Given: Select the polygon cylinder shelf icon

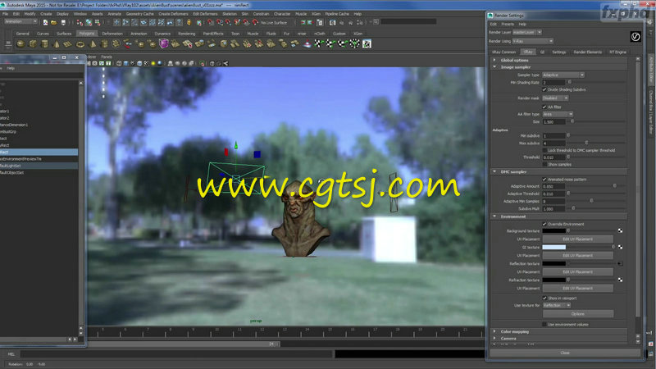Looking at the screenshot, I should (44, 43).
